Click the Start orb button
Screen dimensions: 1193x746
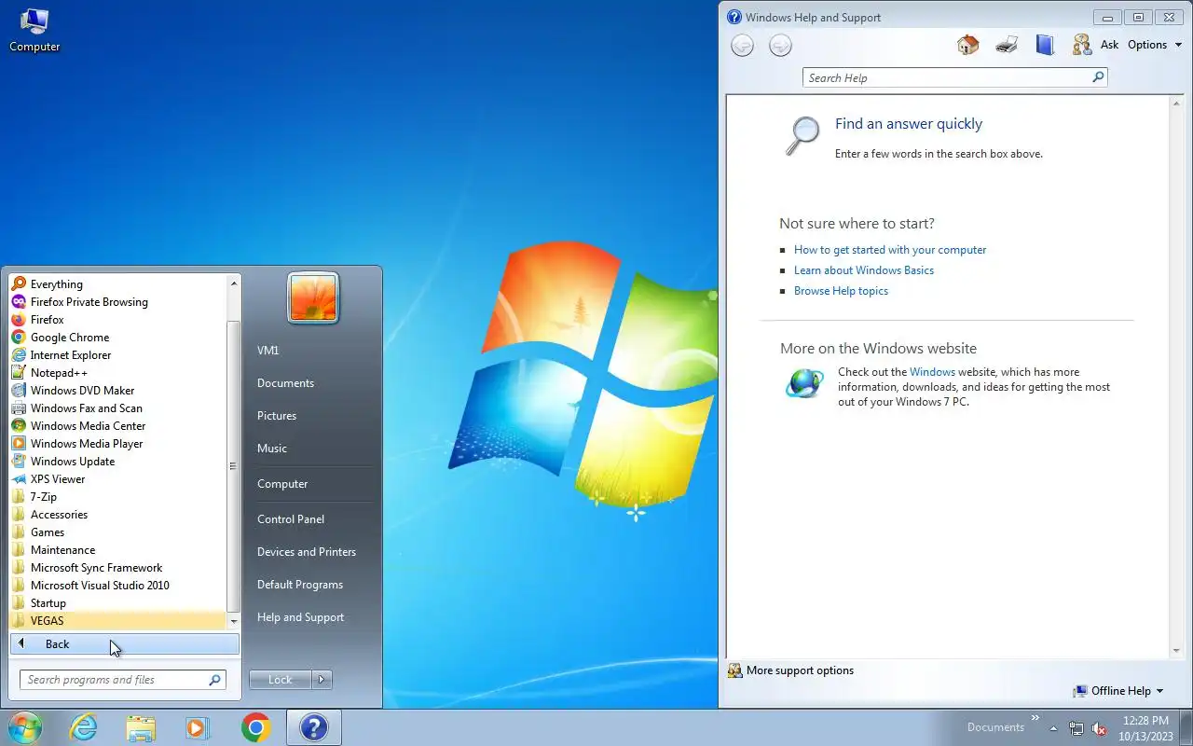pyautogui.click(x=24, y=727)
